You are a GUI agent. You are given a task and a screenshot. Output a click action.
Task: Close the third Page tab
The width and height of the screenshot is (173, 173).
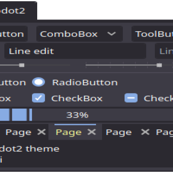[x=145, y=132]
